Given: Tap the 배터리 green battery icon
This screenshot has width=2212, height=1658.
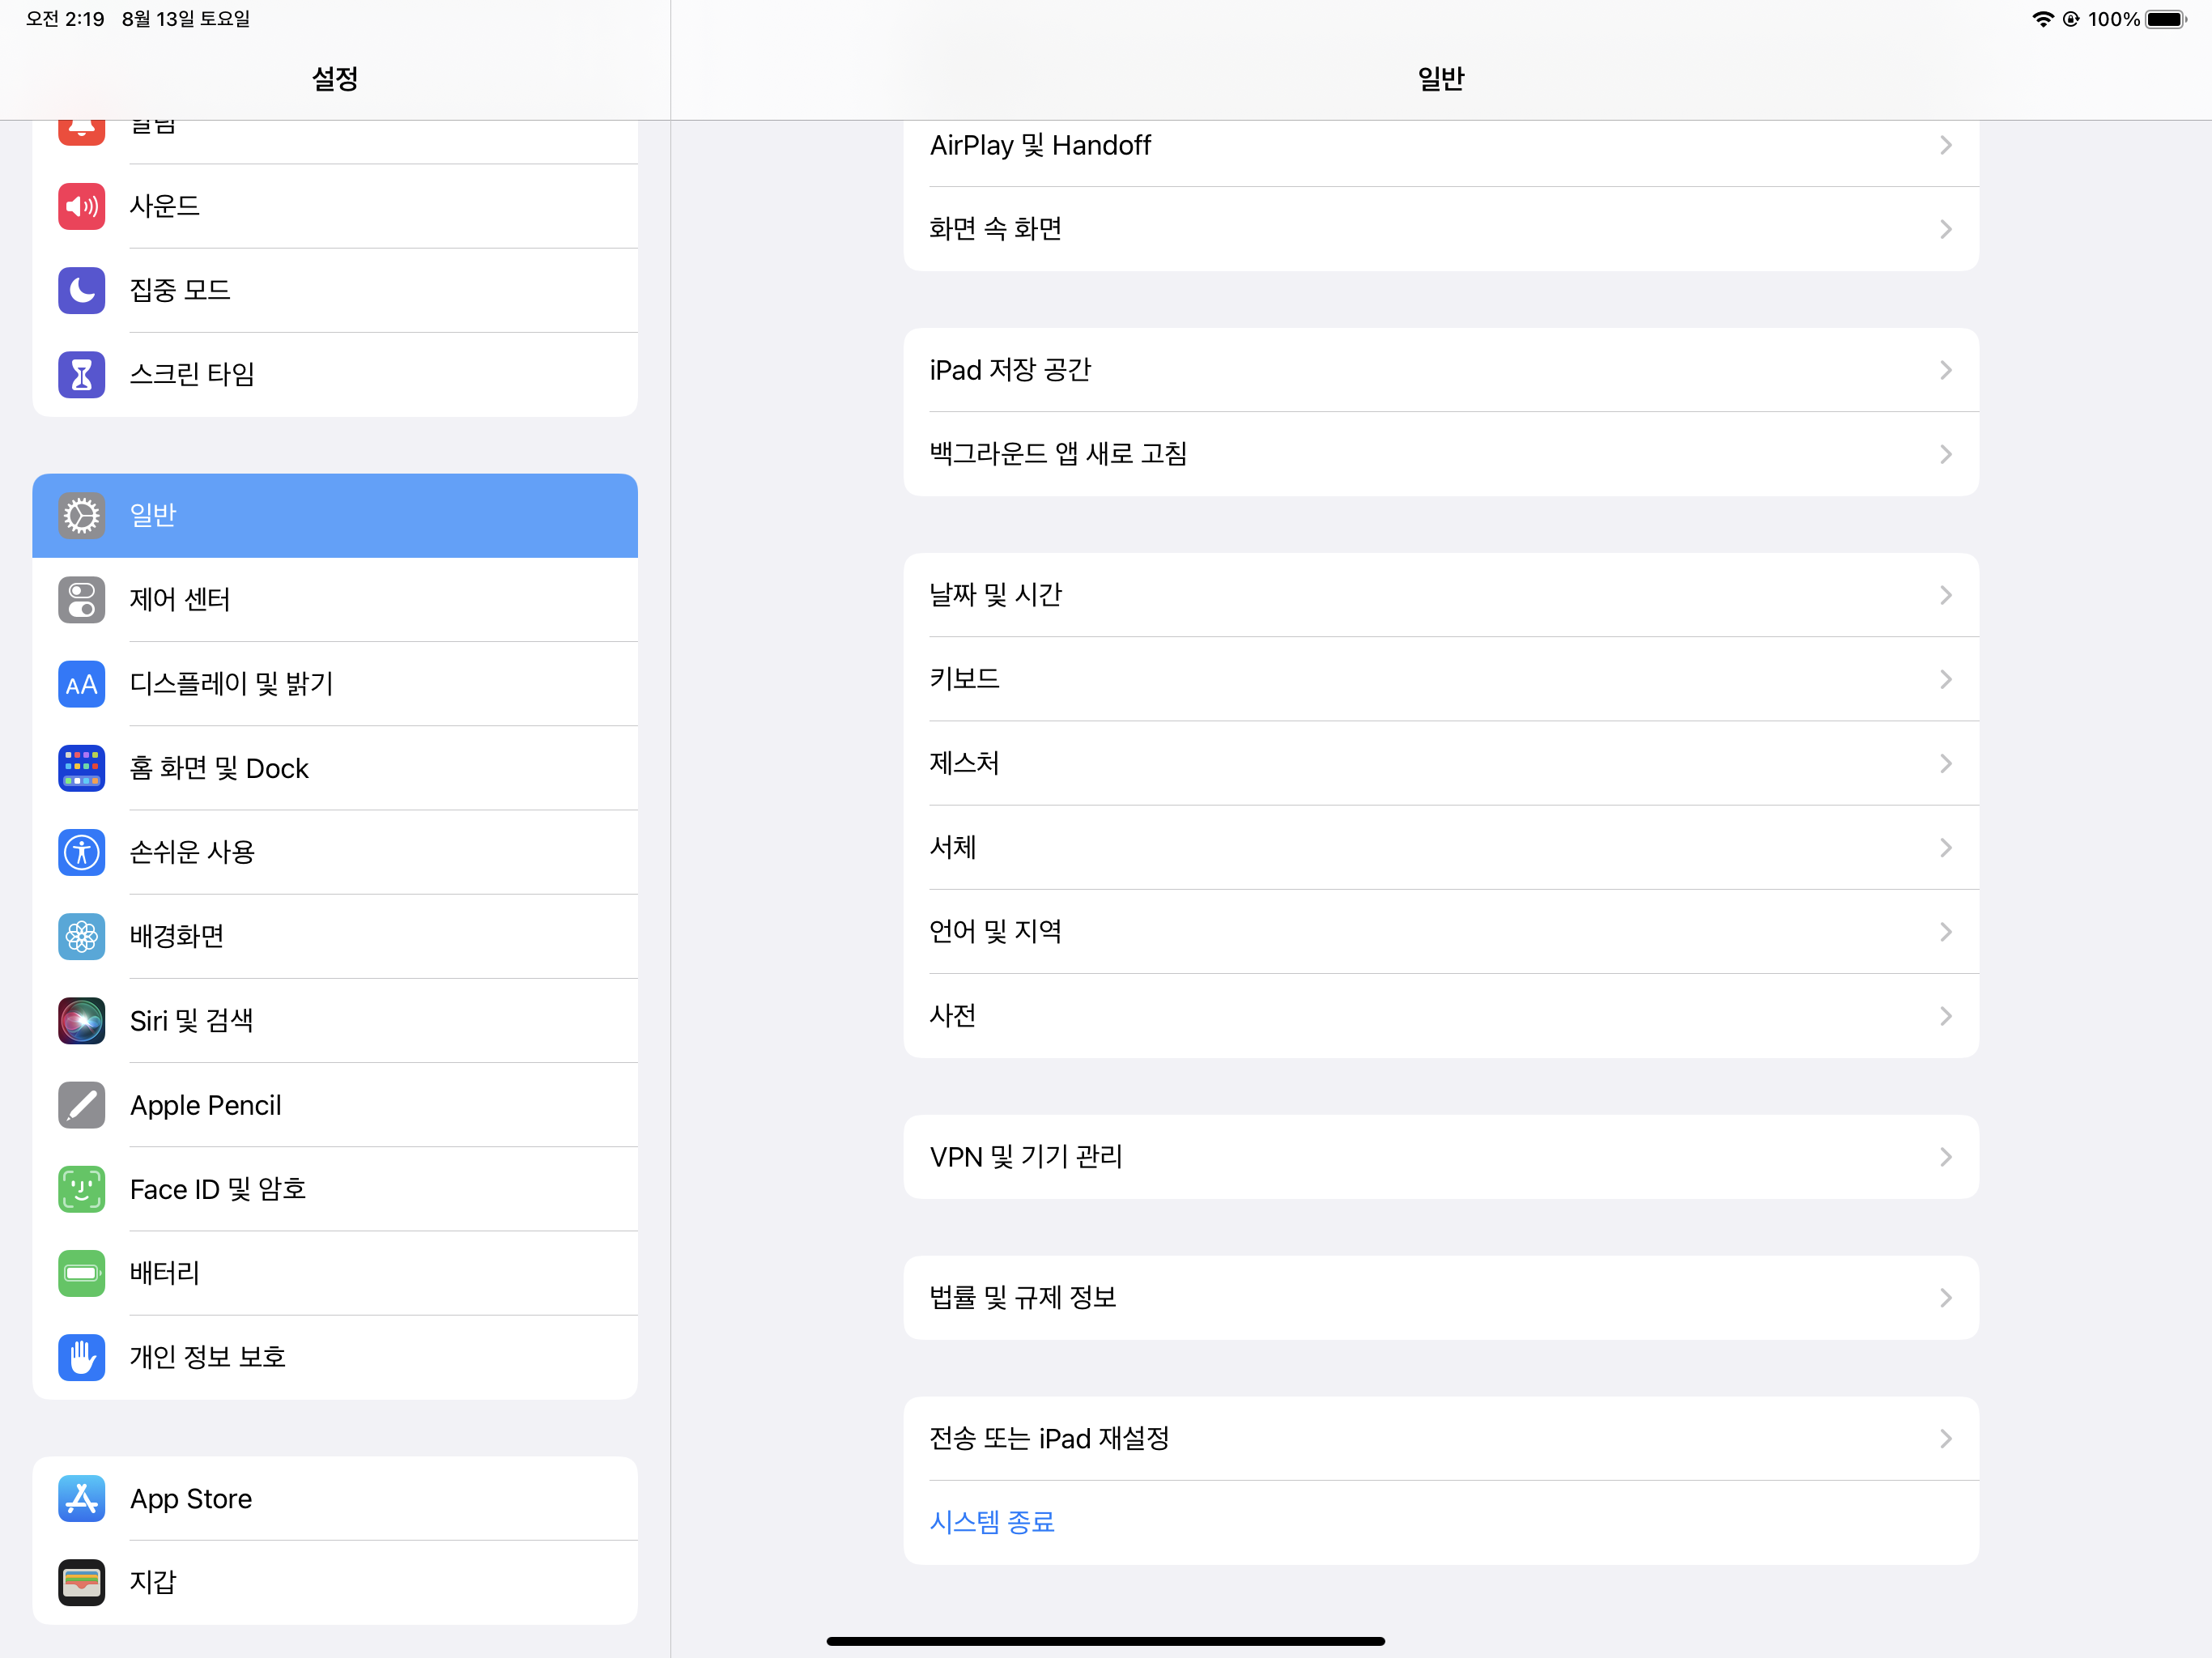Looking at the screenshot, I should point(81,1273).
